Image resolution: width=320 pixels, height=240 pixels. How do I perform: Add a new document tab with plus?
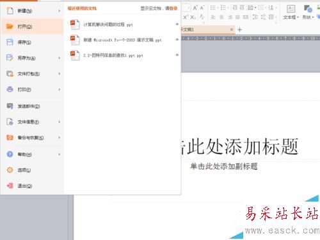coord(239,29)
